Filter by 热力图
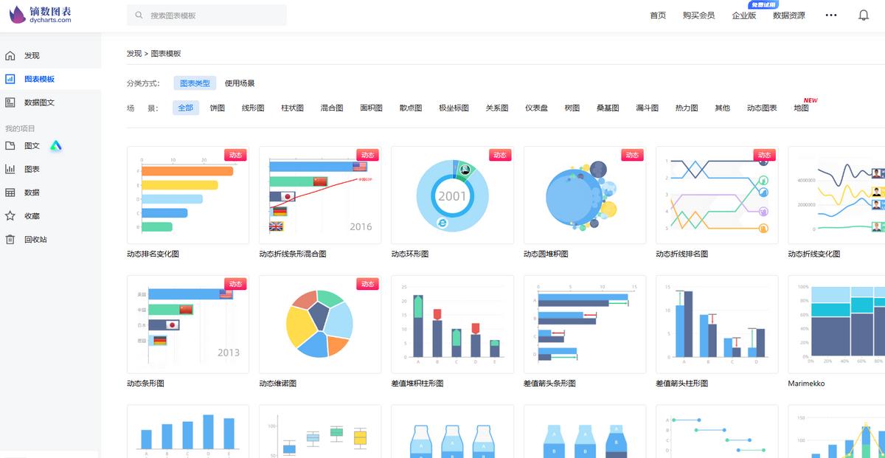The width and height of the screenshot is (885, 458). pyautogui.click(x=687, y=108)
